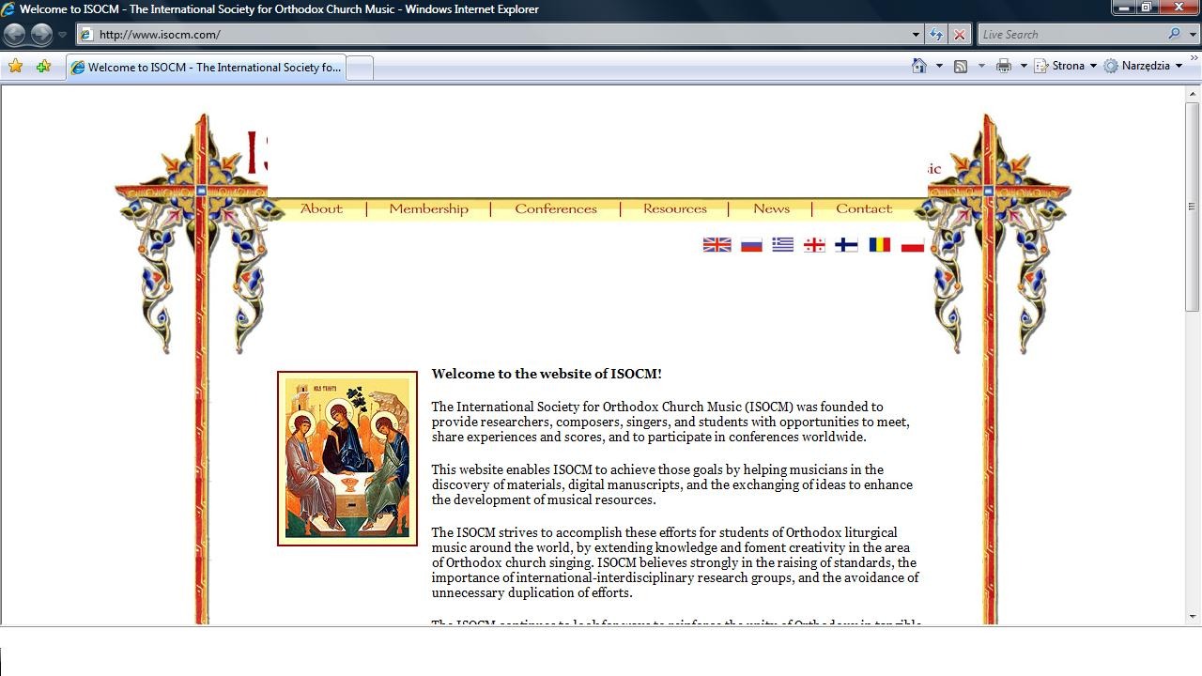Switch language using the British flag

[717, 245]
